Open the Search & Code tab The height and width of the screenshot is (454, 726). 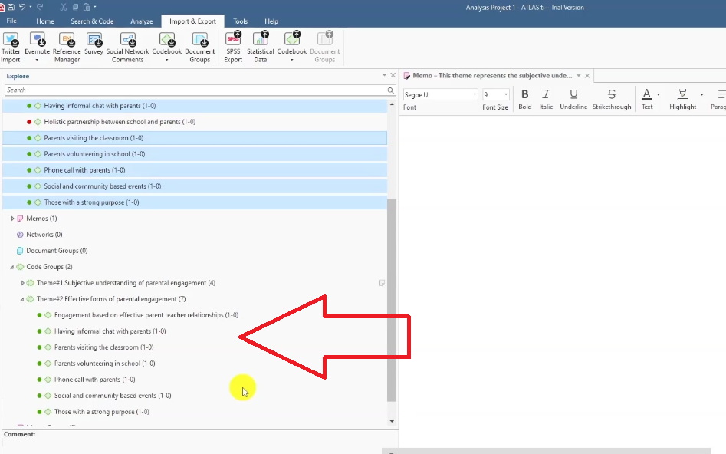pyautogui.click(x=92, y=21)
